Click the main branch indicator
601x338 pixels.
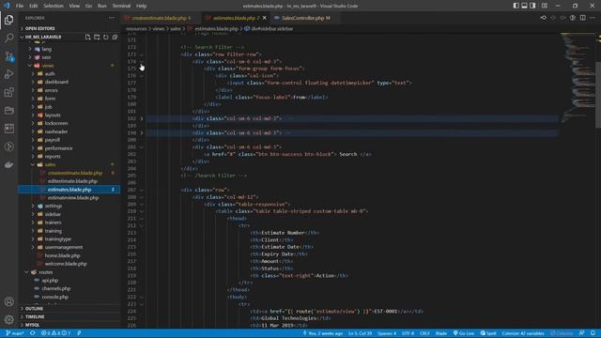(15, 333)
